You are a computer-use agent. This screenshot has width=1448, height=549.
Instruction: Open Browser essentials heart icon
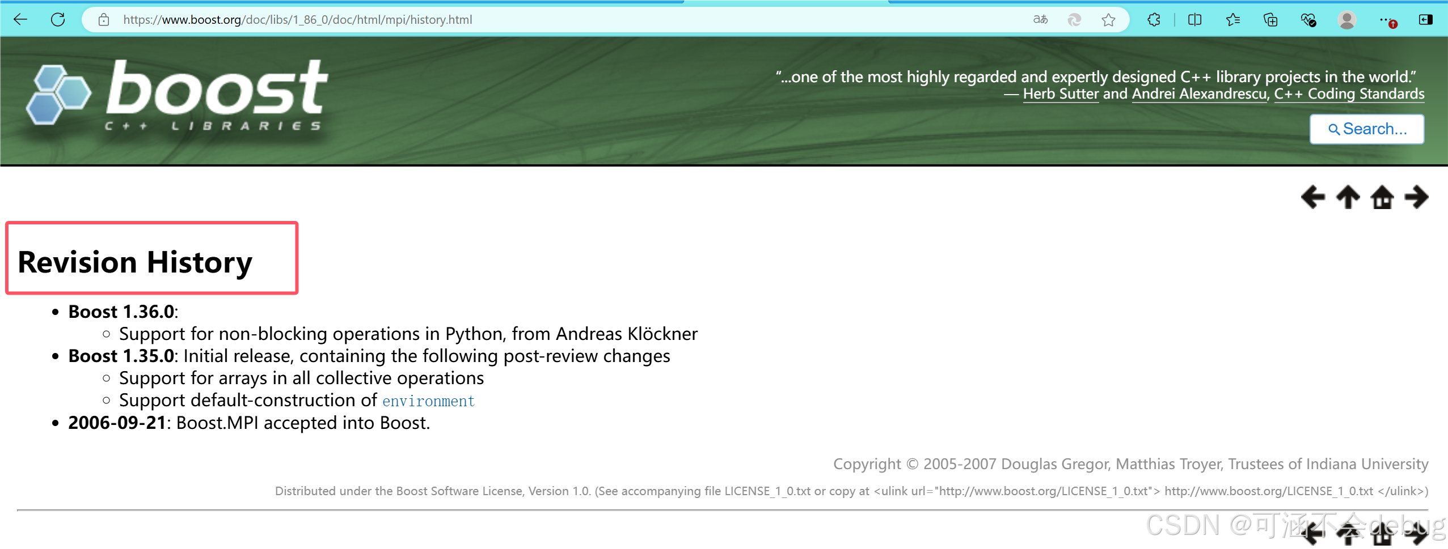coord(1308,20)
